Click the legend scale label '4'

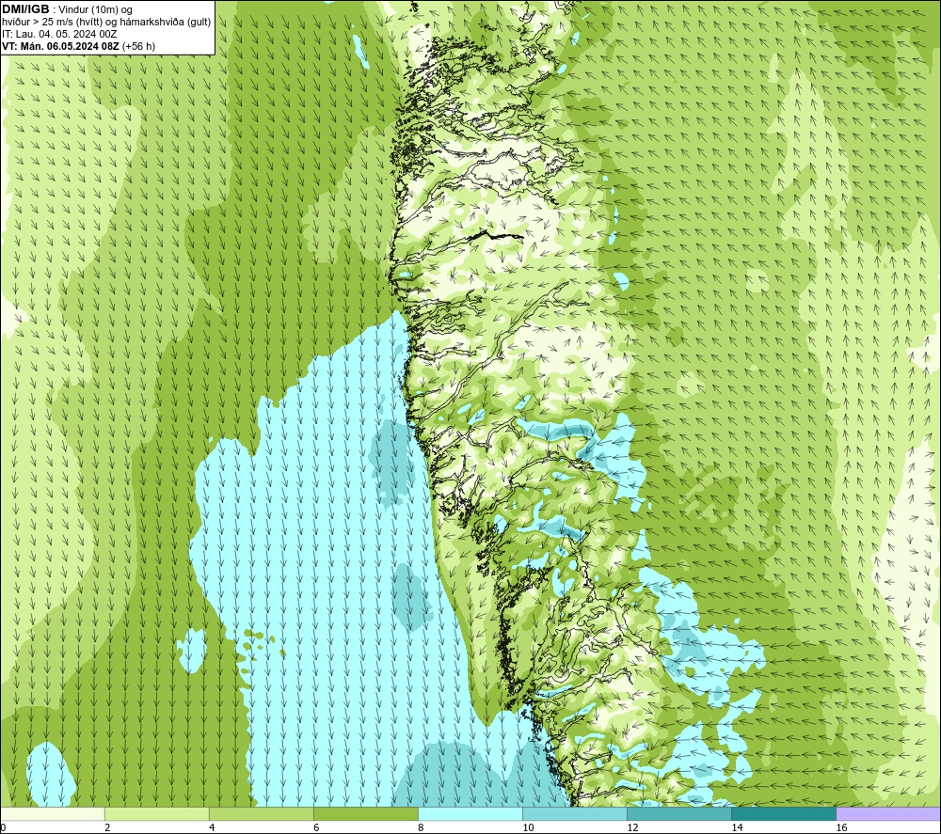point(211,827)
